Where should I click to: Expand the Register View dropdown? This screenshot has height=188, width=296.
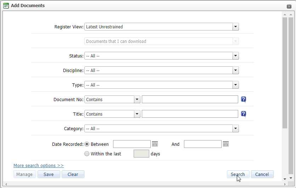coord(236,27)
